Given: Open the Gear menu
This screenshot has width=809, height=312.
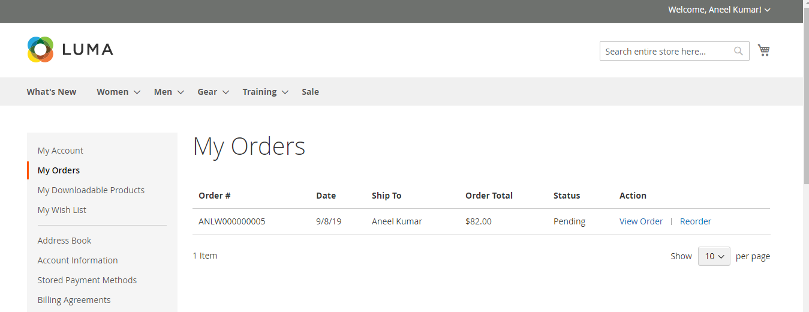Looking at the screenshot, I should click(x=213, y=92).
